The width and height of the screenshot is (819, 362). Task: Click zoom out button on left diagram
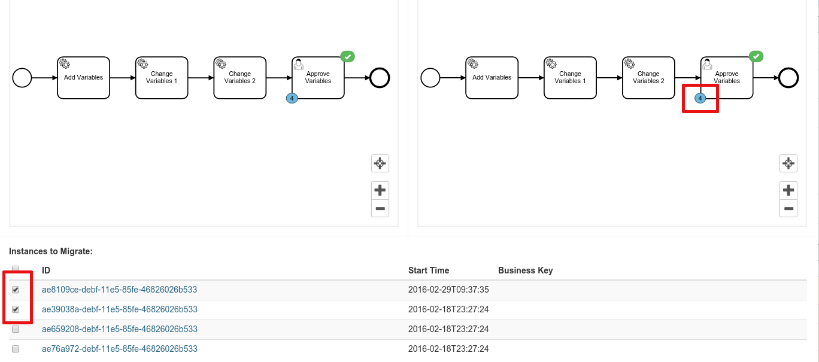click(380, 209)
